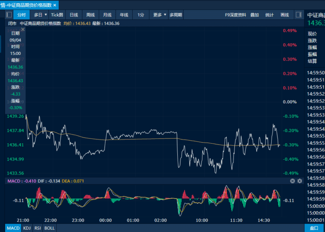This screenshot has width=325, height=232.
Task: Switch indicator to RSI
Action: (x=38, y=228)
